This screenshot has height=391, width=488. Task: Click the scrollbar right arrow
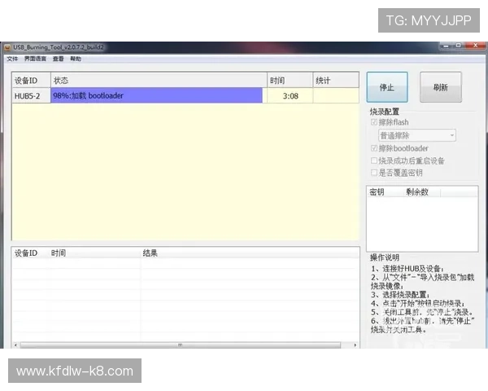point(355,345)
